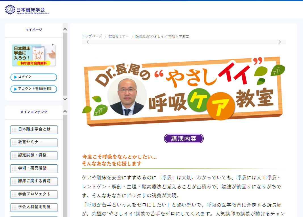Click the 日本離床学会 logo in header

[x=27, y=10]
